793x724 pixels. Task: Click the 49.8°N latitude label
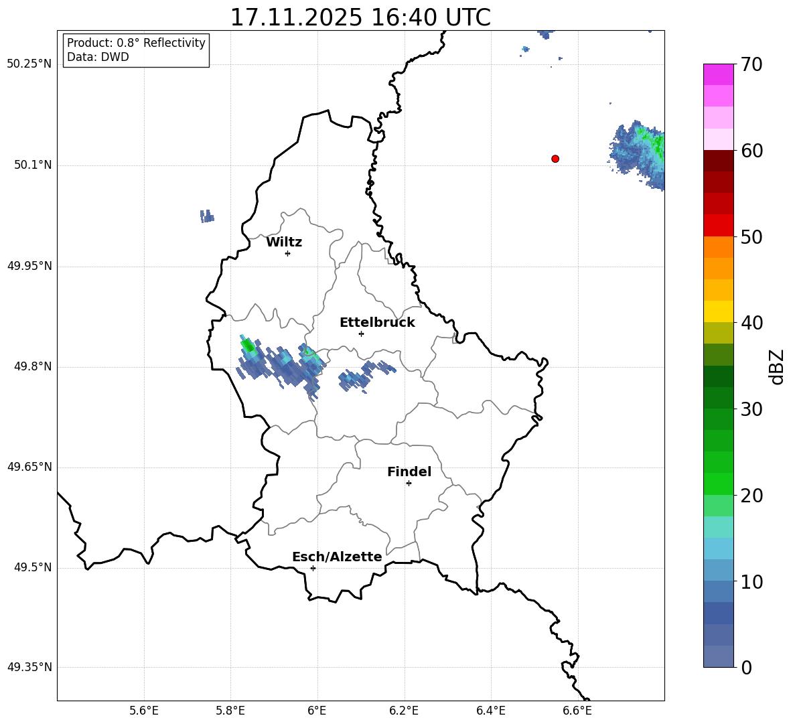click(x=33, y=366)
